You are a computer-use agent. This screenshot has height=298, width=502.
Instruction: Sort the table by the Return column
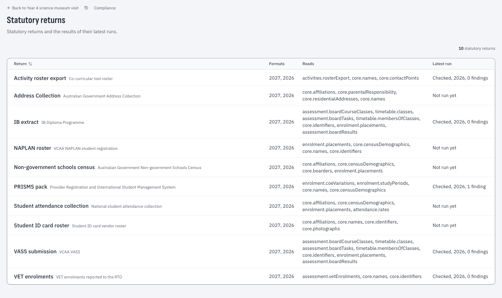[x=23, y=64]
